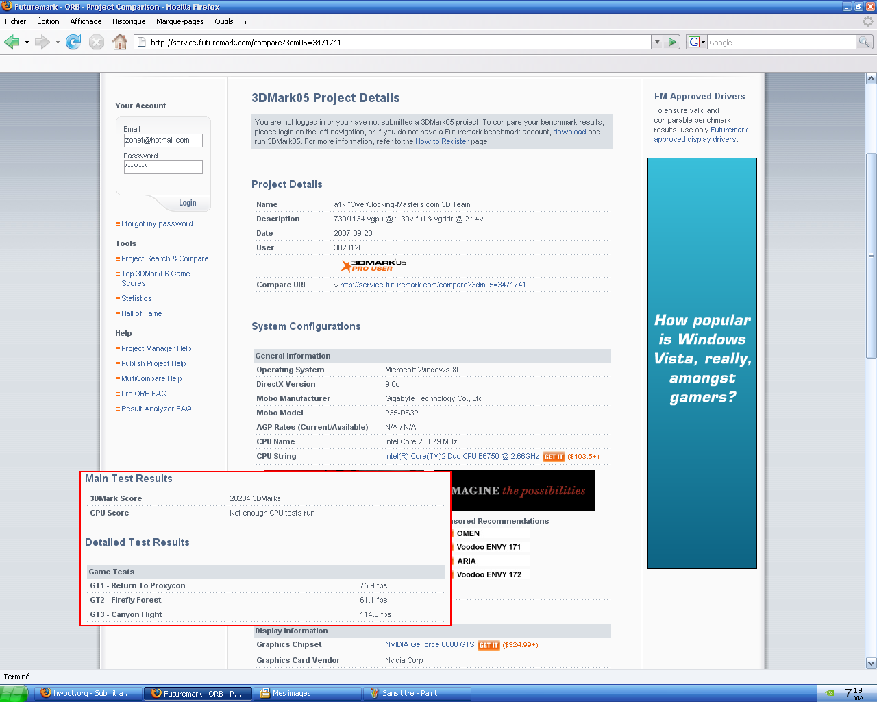Click the vertical scrollbar thumb

point(872,256)
